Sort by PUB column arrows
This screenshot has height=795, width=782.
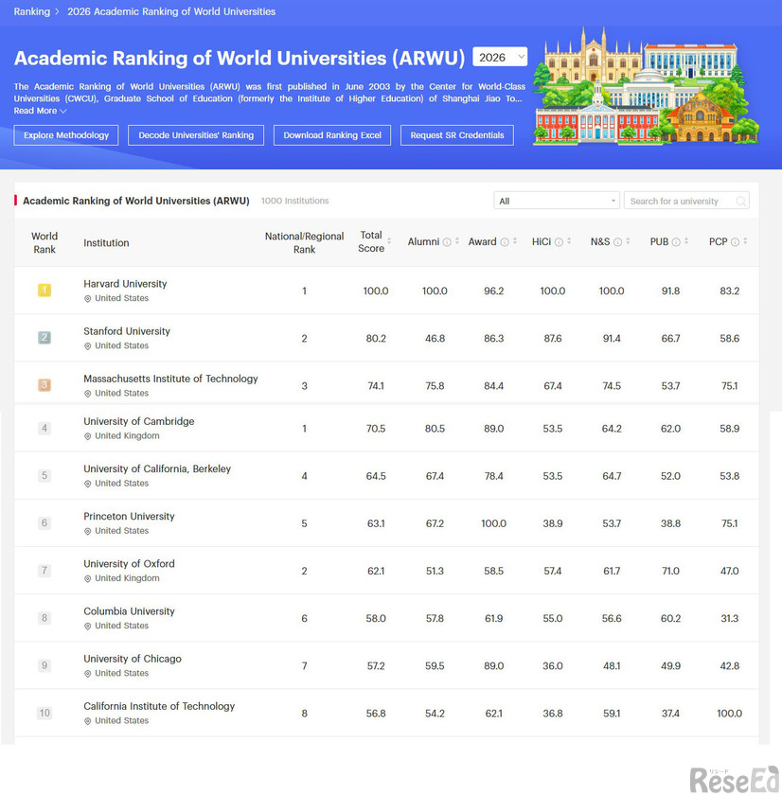686,241
